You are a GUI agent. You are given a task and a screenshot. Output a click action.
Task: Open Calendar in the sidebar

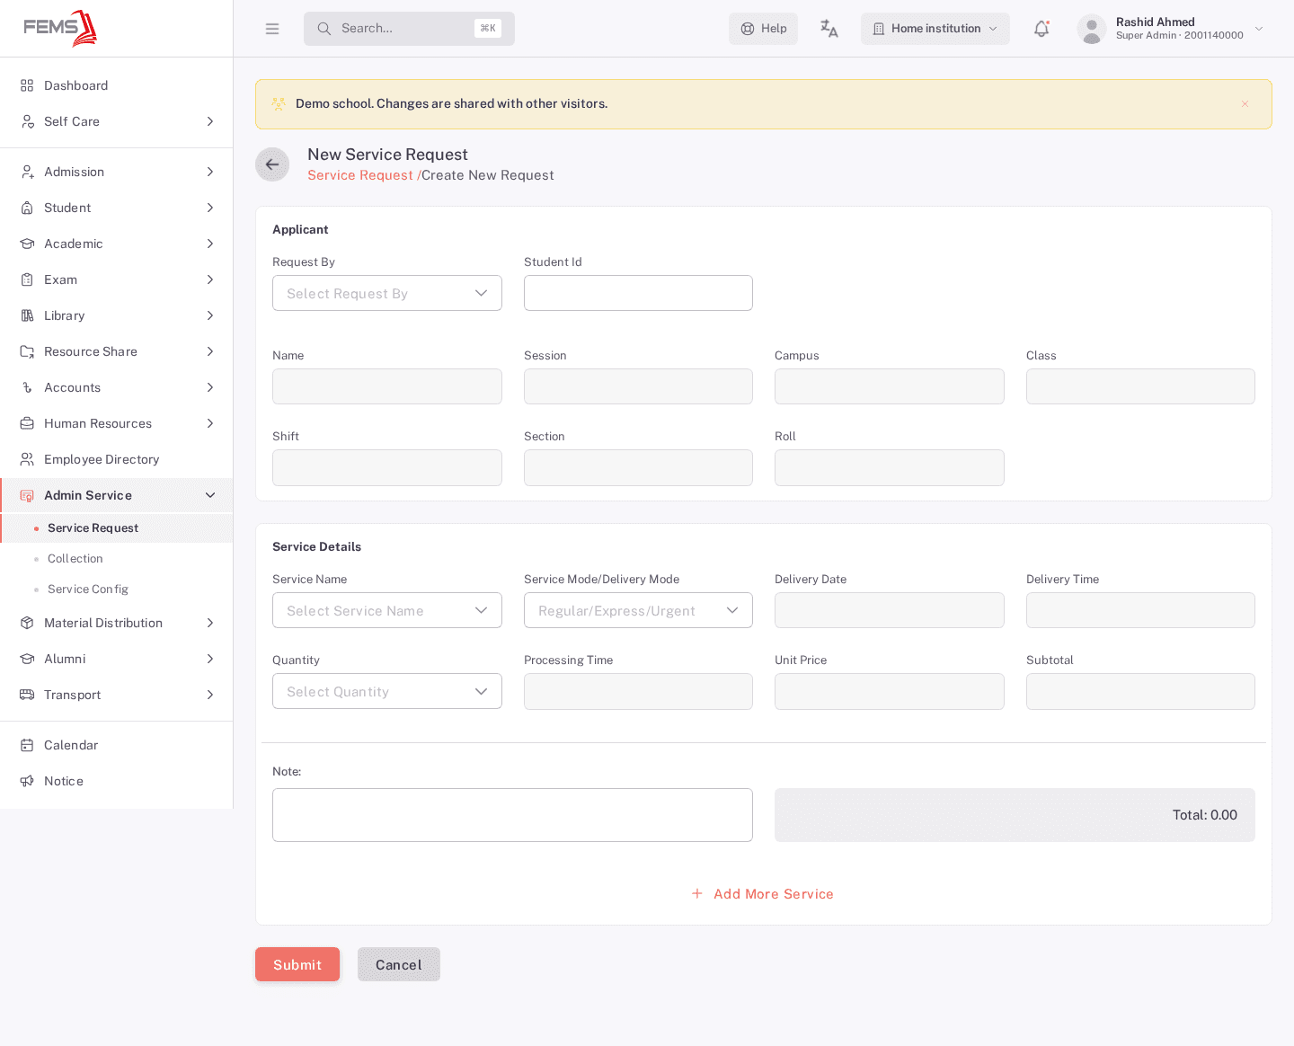117,745
